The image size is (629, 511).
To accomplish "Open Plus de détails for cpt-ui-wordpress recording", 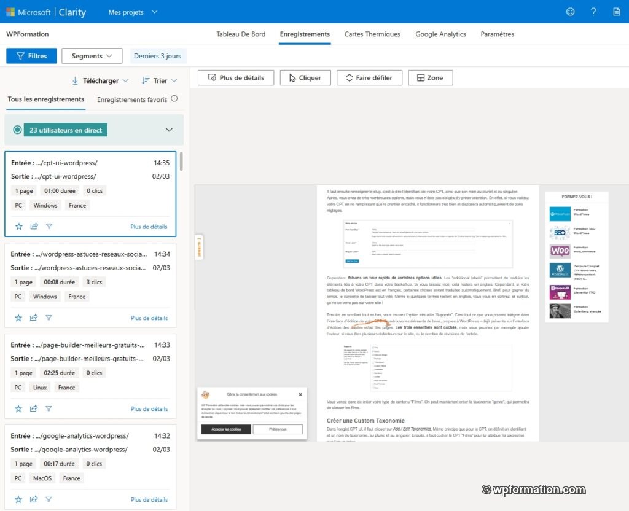I will tap(149, 227).
